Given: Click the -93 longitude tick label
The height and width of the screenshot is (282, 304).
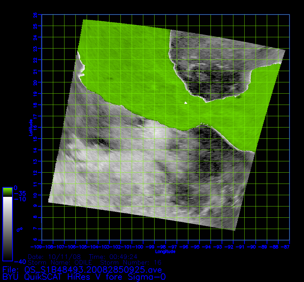Looking at the screenshot, I should 222,247.
